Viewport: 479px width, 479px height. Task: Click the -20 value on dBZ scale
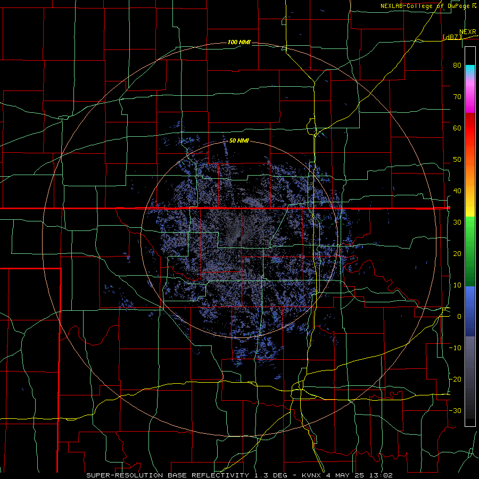pos(455,379)
